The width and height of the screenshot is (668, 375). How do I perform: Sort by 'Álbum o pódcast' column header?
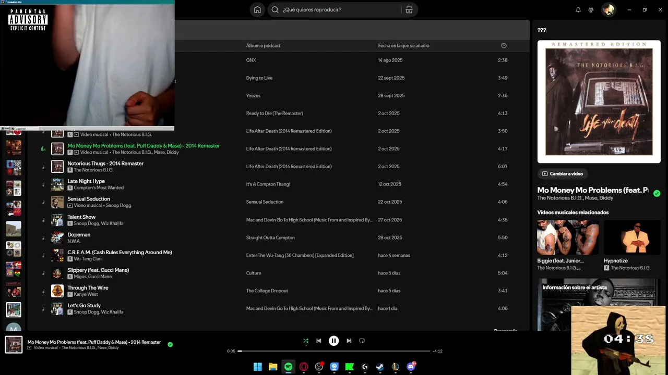pos(263,46)
